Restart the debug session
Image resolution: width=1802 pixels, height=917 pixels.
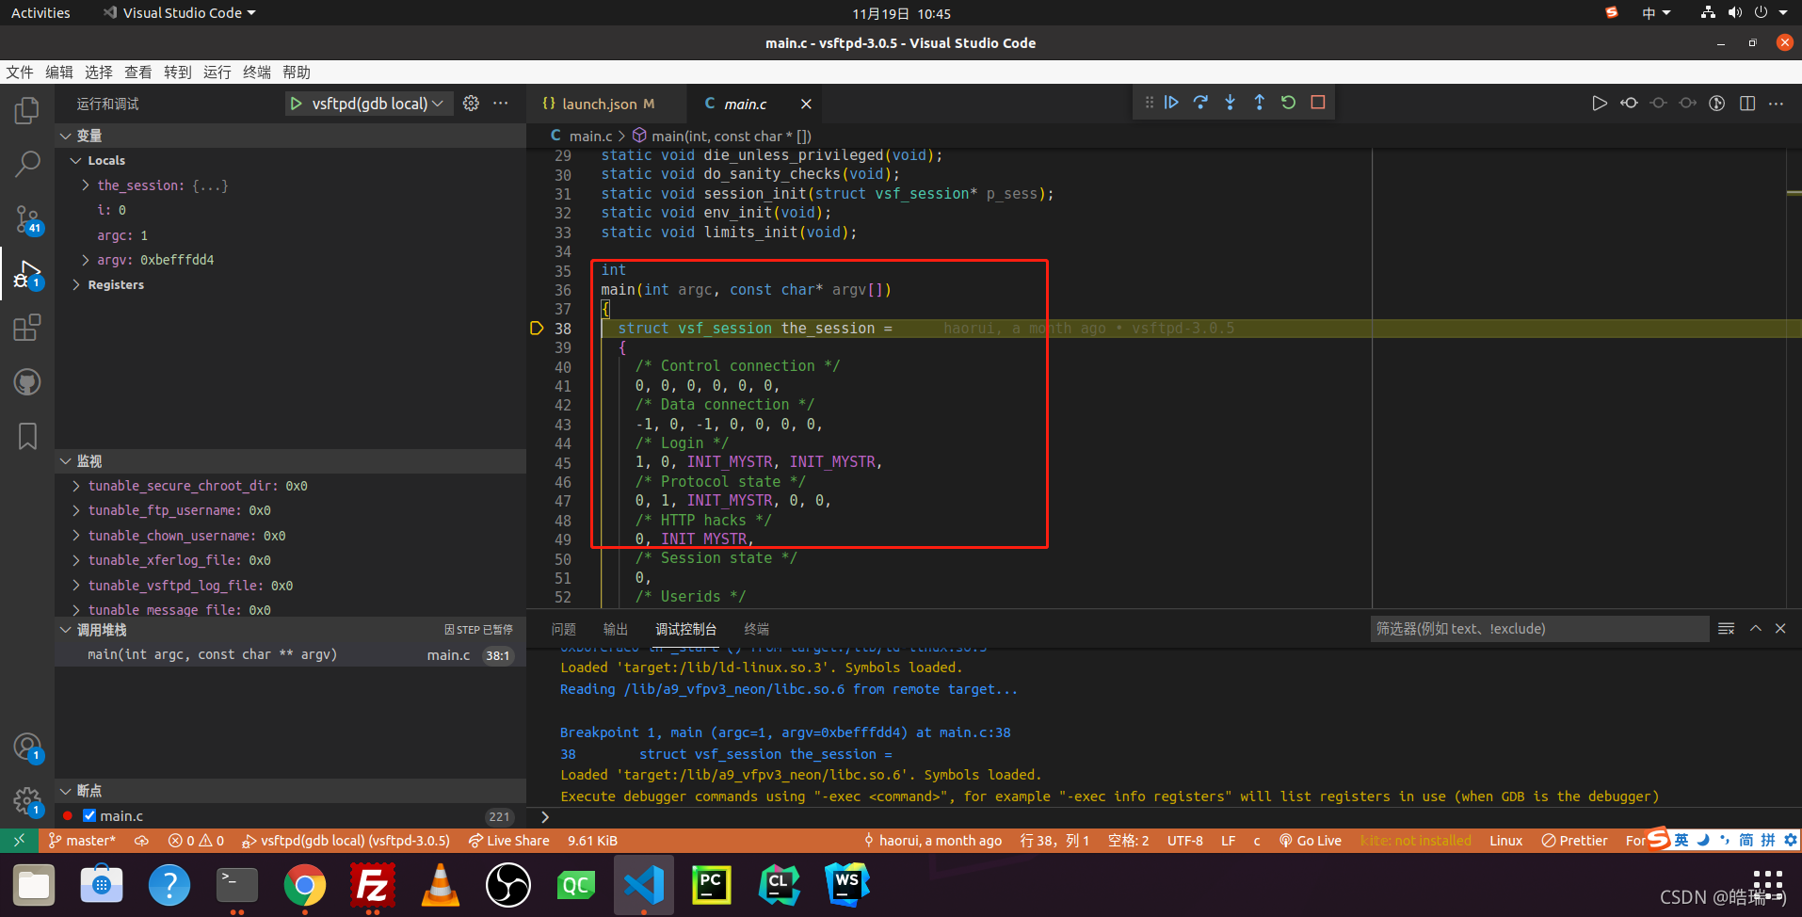(1288, 103)
